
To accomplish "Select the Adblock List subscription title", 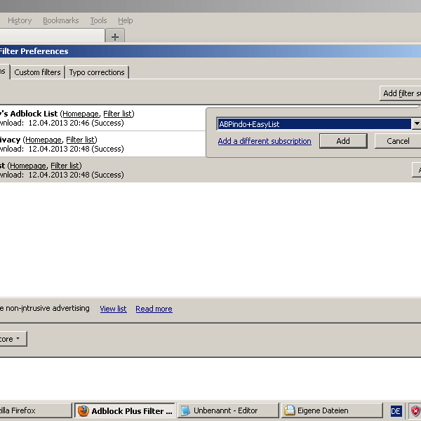I will point(29,114).
